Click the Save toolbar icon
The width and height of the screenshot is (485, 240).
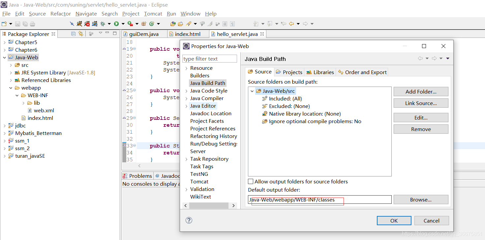click(17, 24)
